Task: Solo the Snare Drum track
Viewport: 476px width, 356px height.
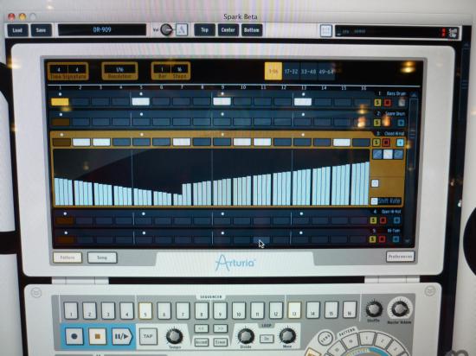Action: tap(376, 123)
